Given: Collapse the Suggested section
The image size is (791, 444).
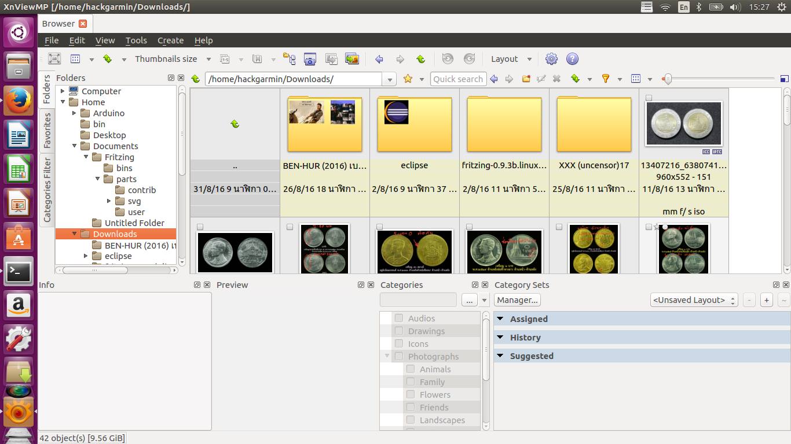Looking at the screenshot, I should [499, 356].
